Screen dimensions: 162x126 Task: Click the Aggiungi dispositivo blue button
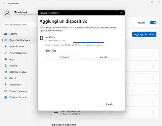click(144, 34)
